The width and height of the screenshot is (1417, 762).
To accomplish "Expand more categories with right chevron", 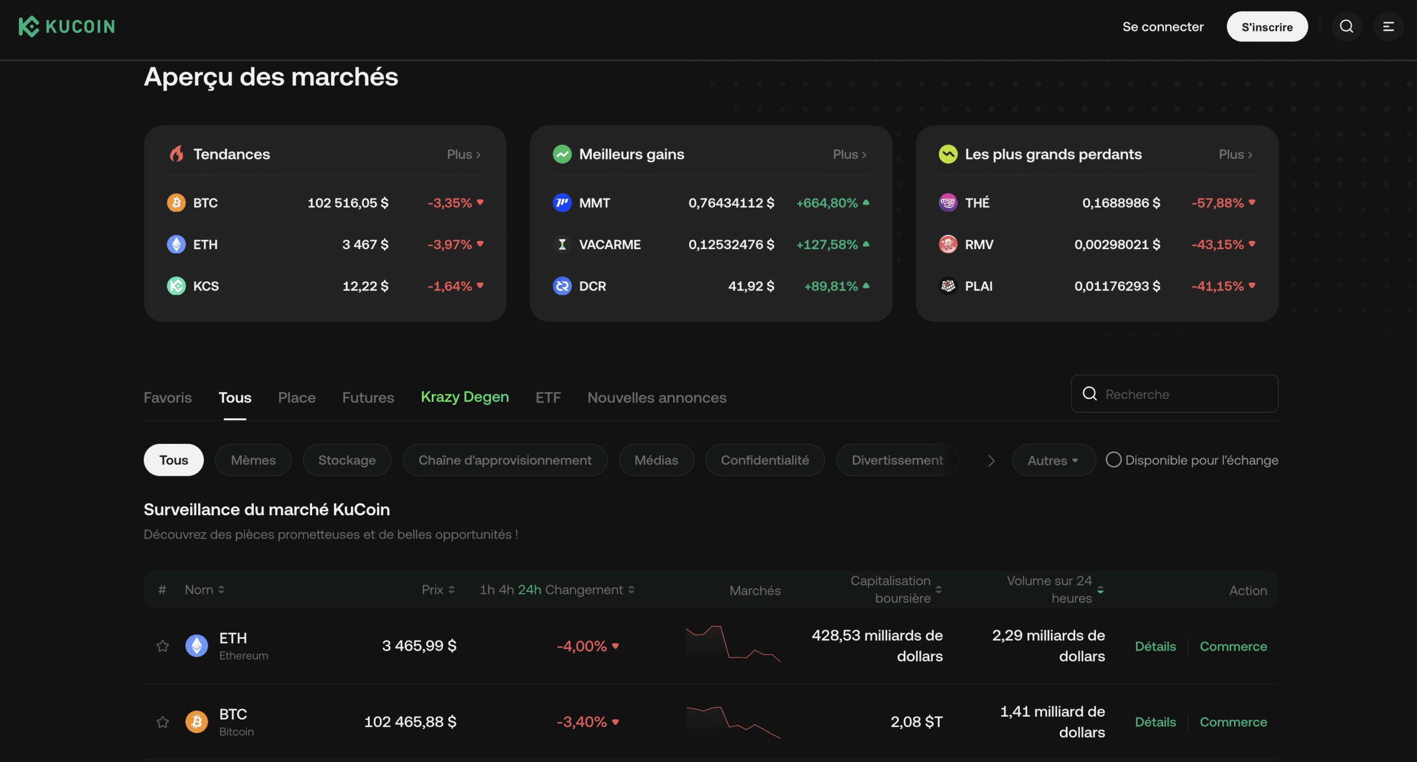I will pos(990,460).
